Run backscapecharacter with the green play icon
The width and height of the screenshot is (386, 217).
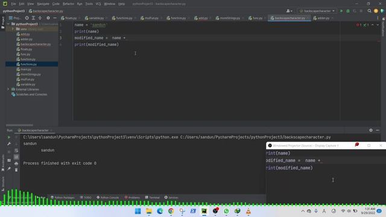[x=341, y=11]
